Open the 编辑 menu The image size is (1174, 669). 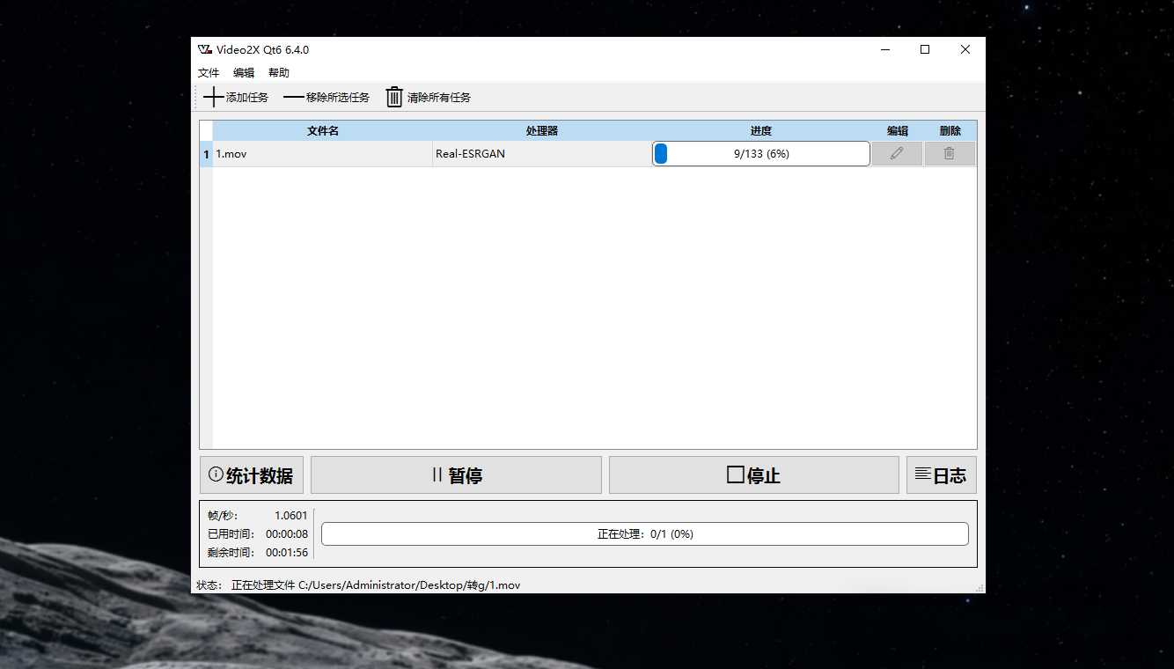[244, 73]
